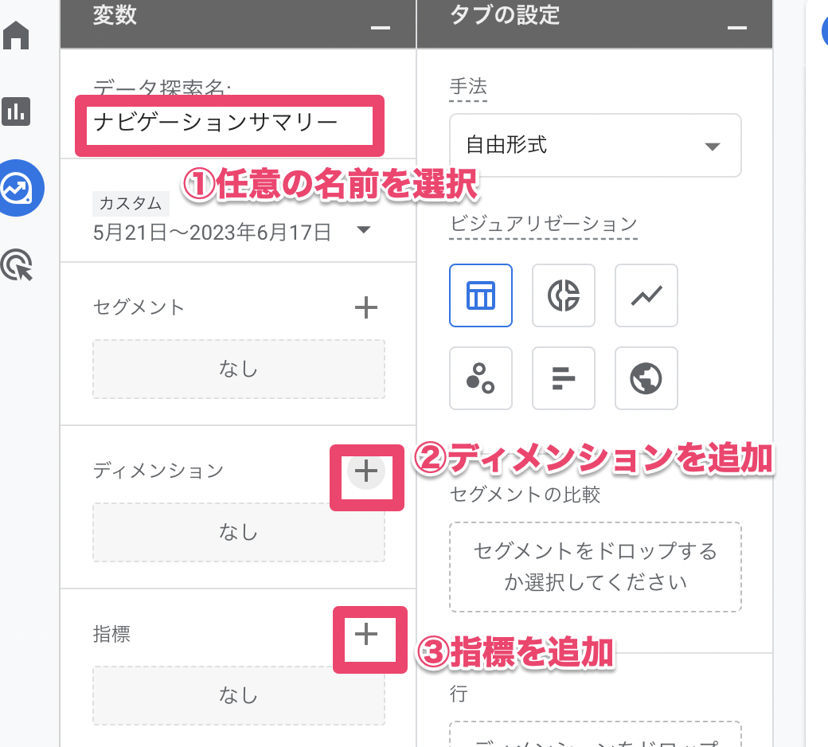Click the segment comparison drop zone
The image size is (828, 747).
pyautogui.click(x=595, y=566)
